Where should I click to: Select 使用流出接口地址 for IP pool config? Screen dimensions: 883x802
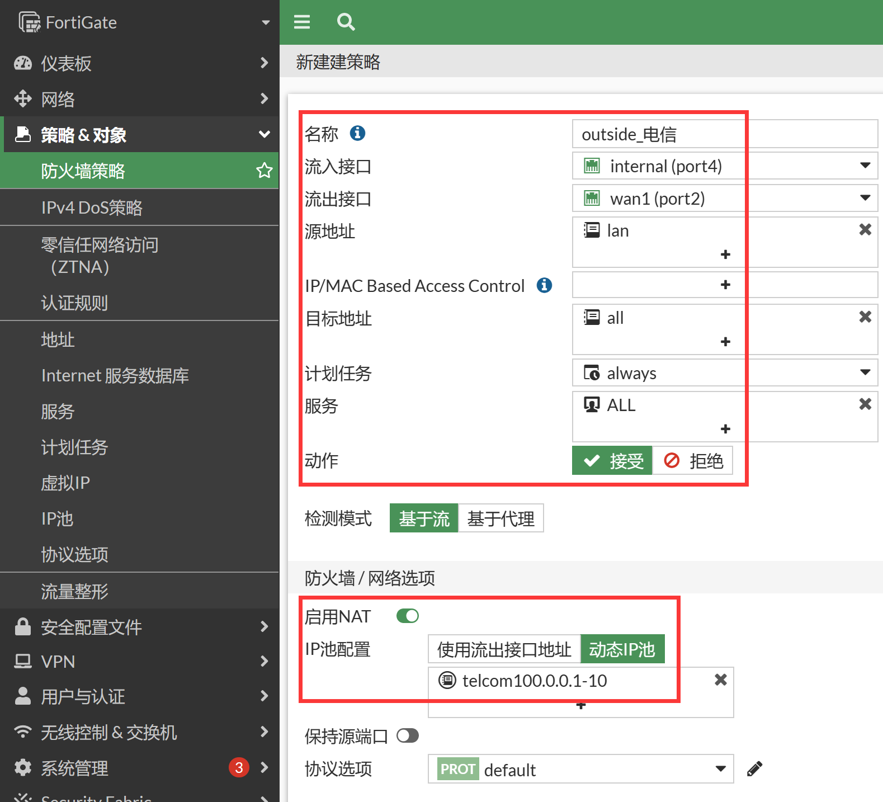[x=504, y=649]
